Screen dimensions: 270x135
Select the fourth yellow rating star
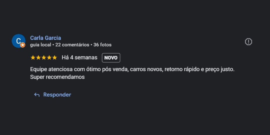[49, 57]
